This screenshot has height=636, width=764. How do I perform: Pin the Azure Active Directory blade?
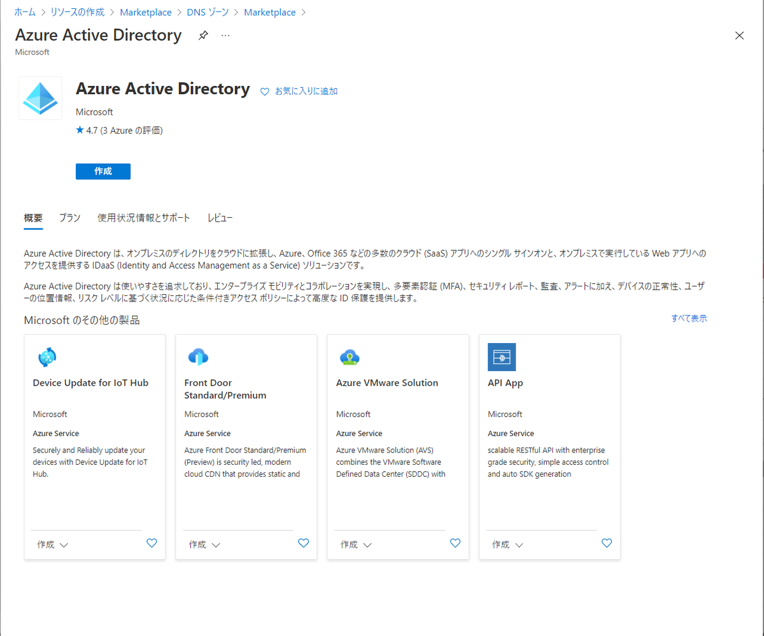[x=203, y=35]
